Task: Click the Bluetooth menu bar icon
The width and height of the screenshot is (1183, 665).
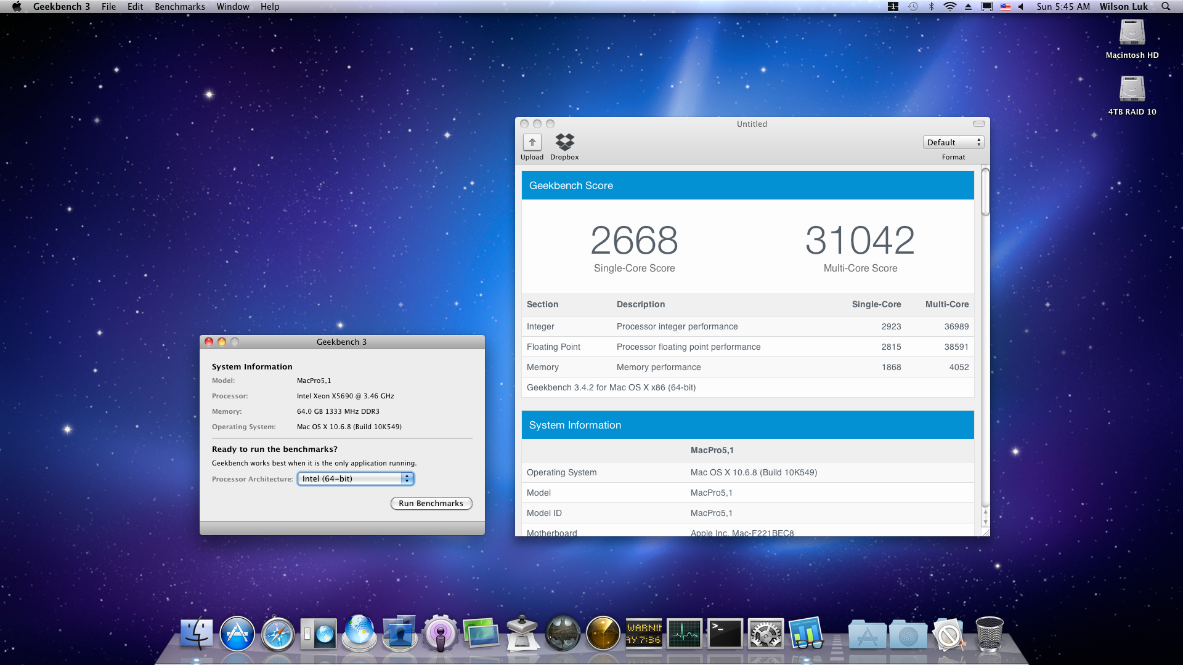Action: pos(932,6)
